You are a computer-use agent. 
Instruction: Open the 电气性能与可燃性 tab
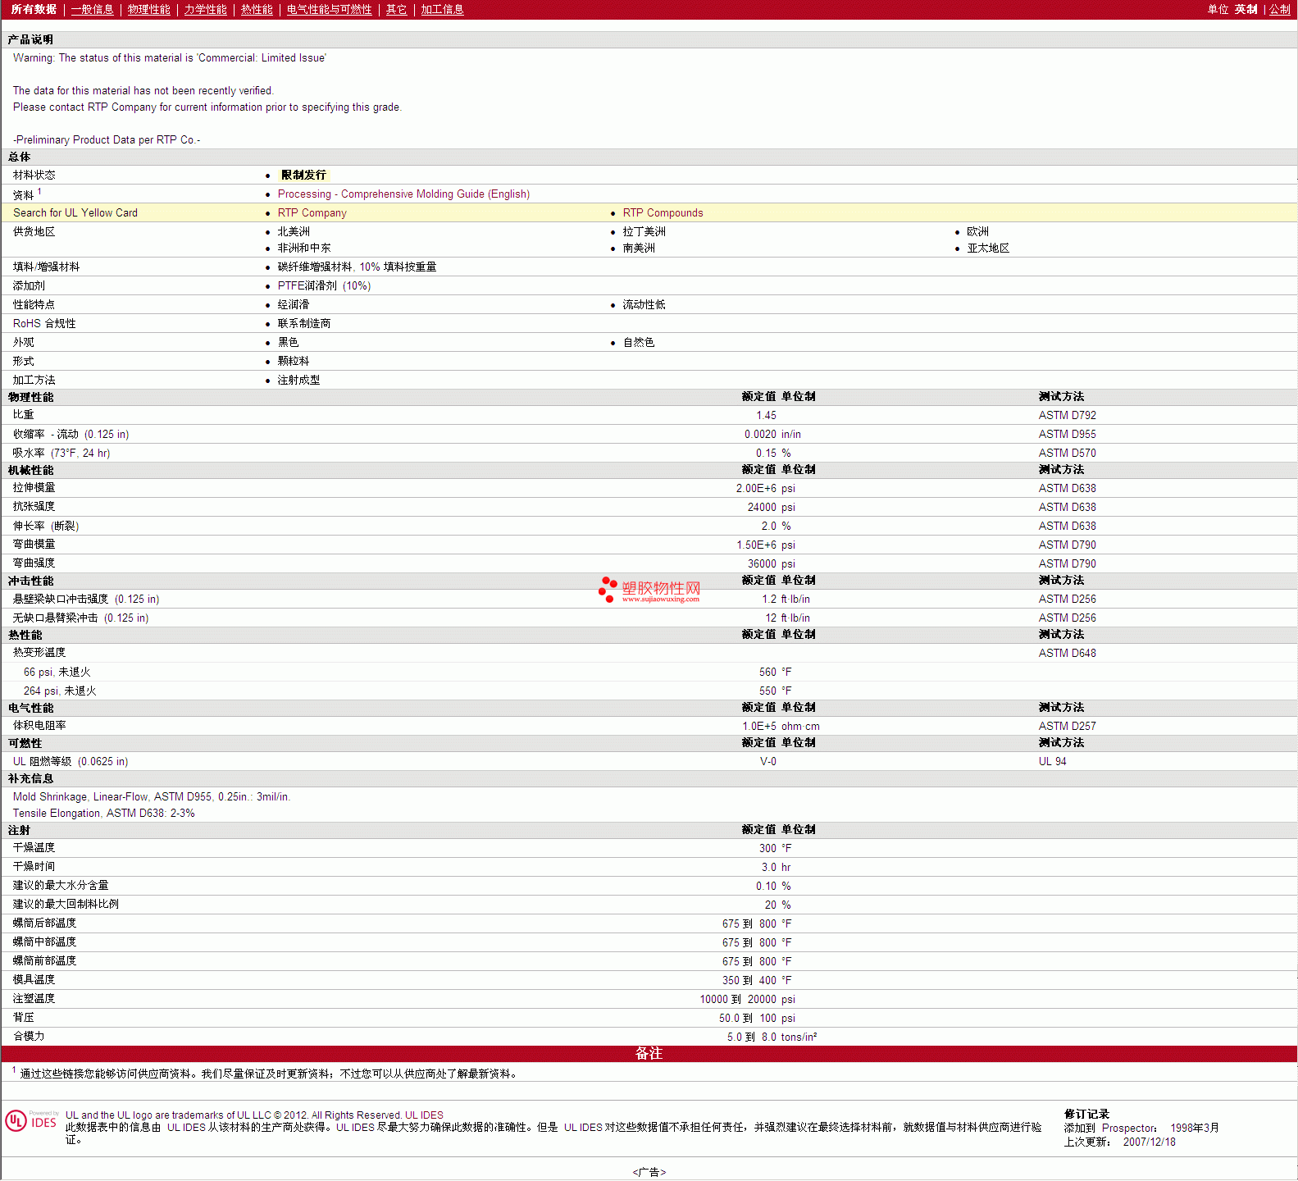click(329, 10)
